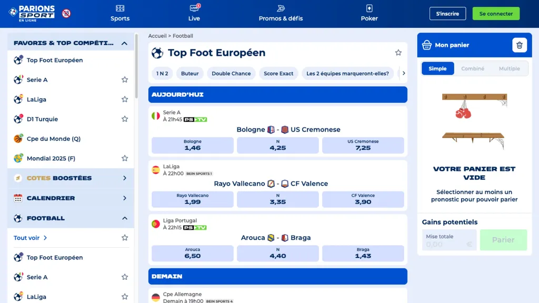Click the S'inscrire button
The width and height of the screenshot is (539, 303).
point(447,14)
